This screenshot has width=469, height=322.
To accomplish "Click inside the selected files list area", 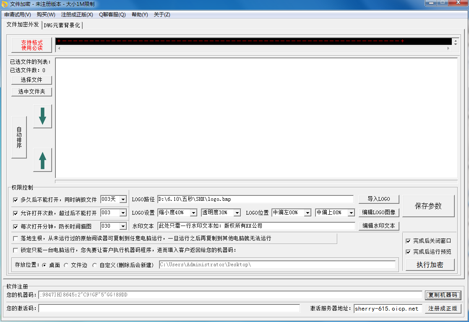I will (256, 118).
